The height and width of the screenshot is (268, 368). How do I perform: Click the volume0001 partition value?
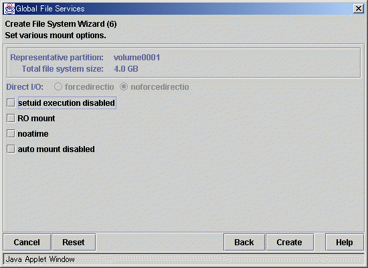[136, 58]
